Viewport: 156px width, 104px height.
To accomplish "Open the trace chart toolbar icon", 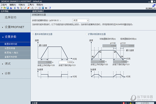I will coord(43,8).
